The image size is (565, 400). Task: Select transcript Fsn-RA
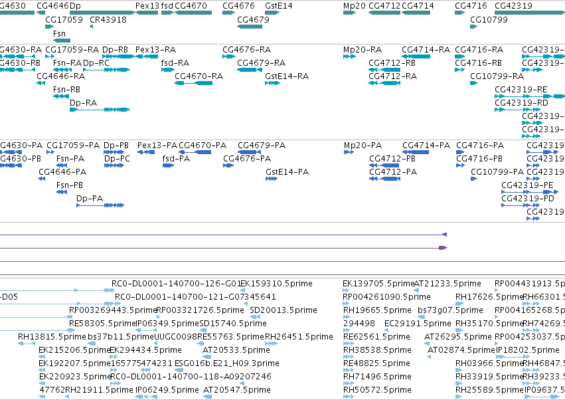[67, 62]
